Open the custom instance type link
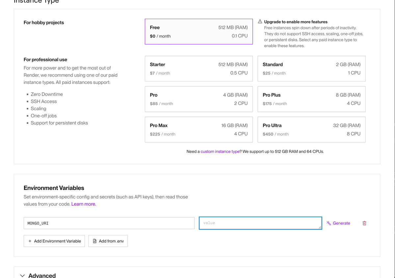Screen dimensions: 395x278 click(220, 151)
